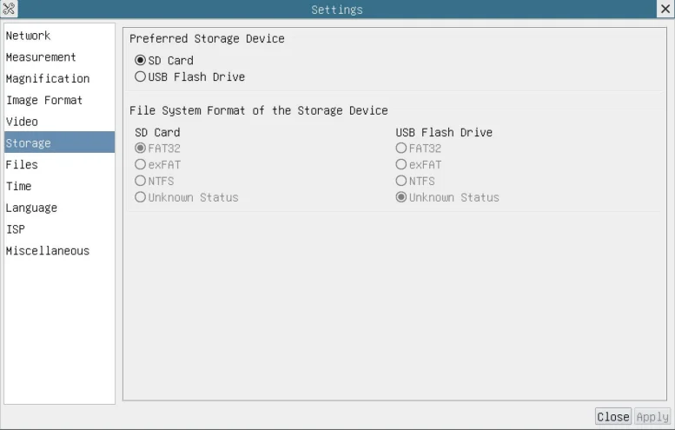
Task: Click the wrench tools icon in title bar
Action: tap(9, 9)
